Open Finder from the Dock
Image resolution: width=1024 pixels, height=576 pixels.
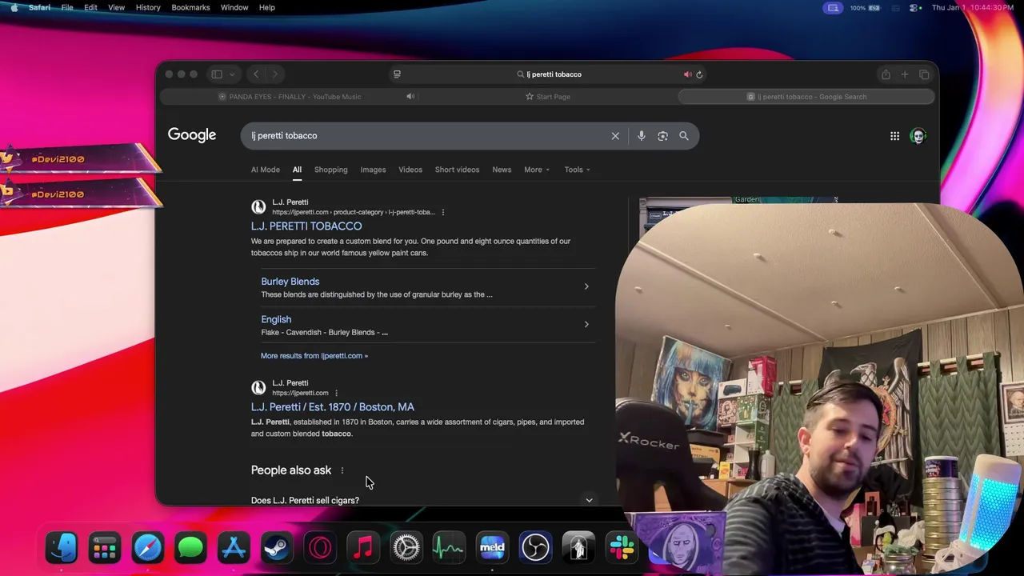pos(62,548)
